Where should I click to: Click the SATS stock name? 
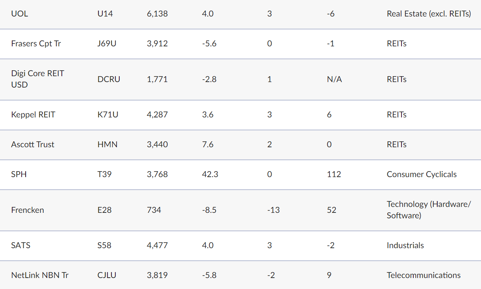(x=21, y=245)
